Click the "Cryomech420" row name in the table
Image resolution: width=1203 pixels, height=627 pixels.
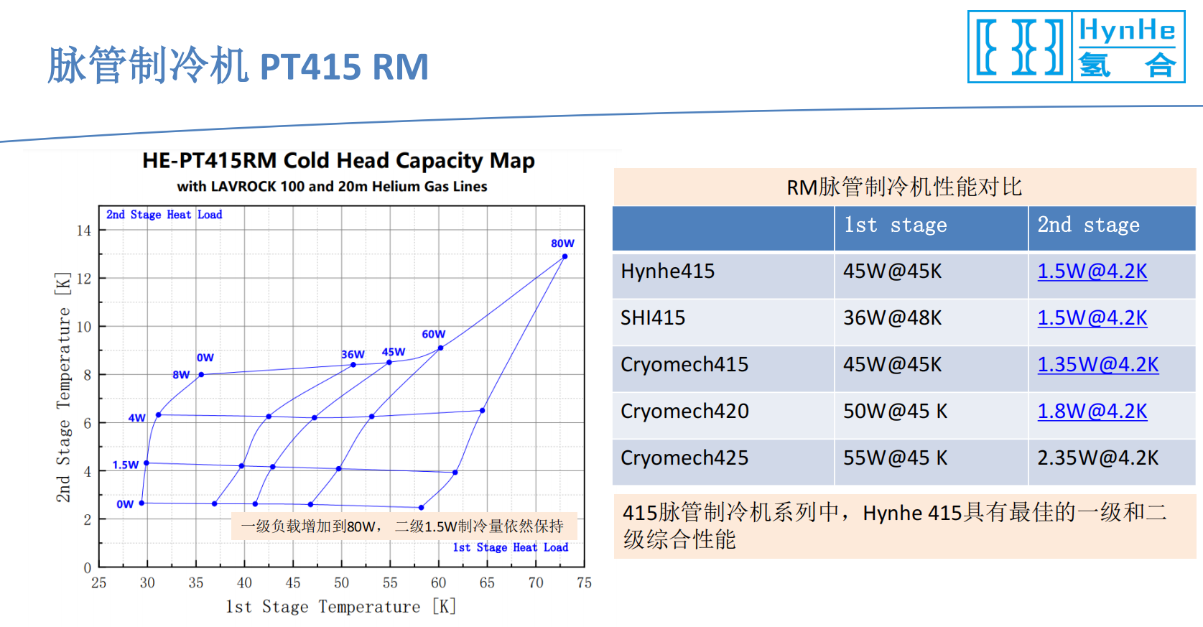[684, 412]
